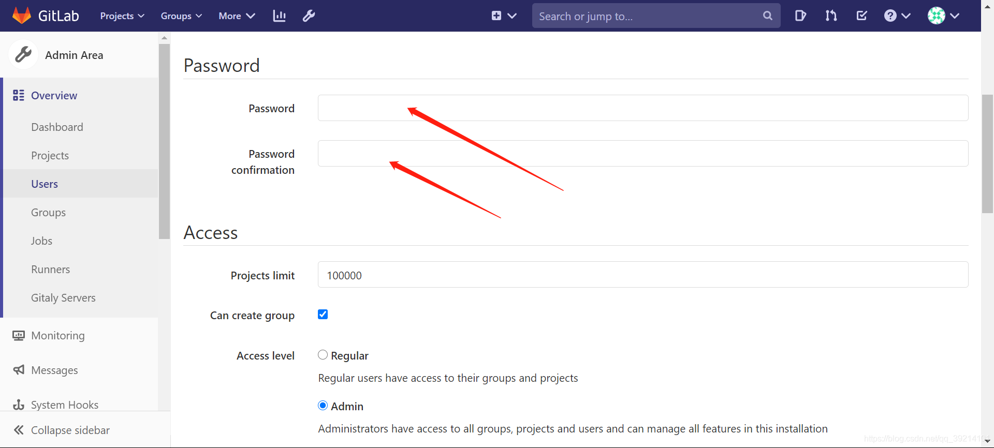Open Projects in the sidebar
Viewport: 994px width, 448px height.
[50, 156]
